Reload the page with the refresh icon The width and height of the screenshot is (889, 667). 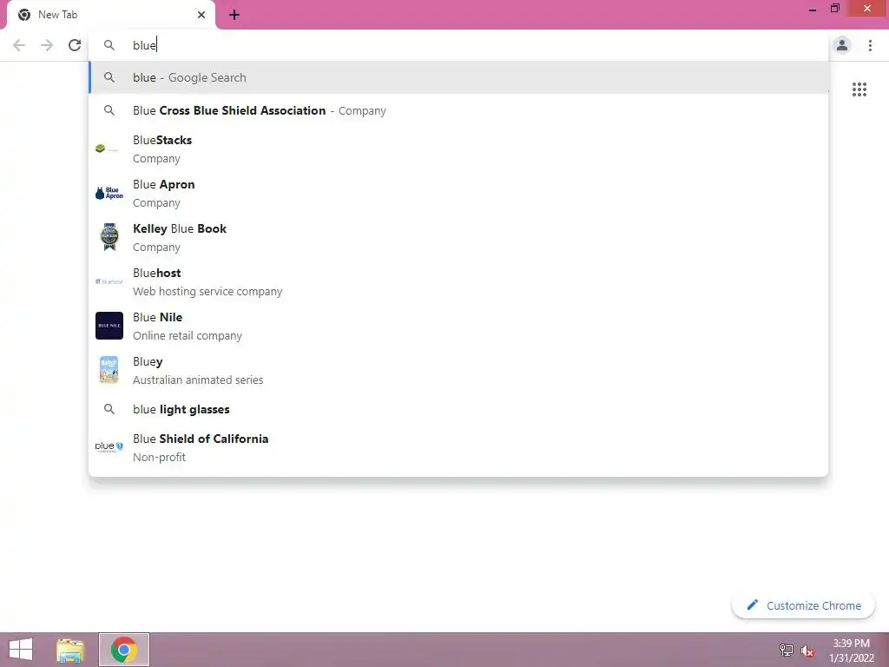point(75,45)
